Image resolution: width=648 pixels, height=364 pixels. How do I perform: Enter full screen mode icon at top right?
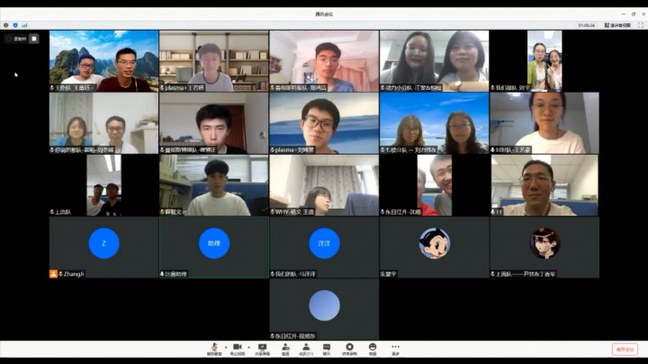pyautogui.click(x=640, y=26)
